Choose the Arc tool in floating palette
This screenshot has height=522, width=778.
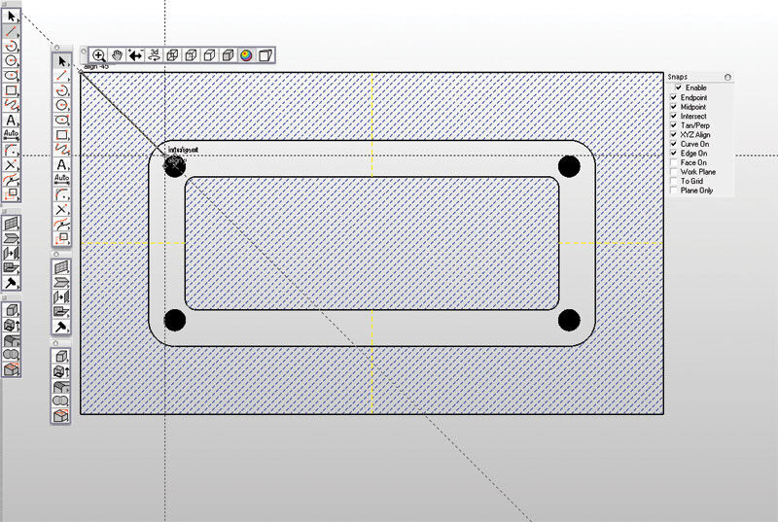(x=61, y=90)
